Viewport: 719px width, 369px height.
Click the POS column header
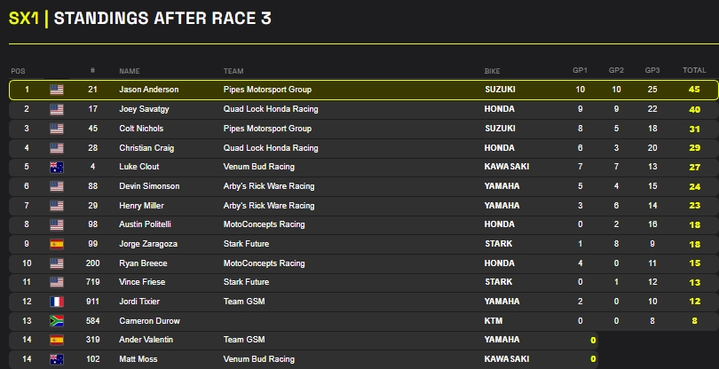(18, 70)
